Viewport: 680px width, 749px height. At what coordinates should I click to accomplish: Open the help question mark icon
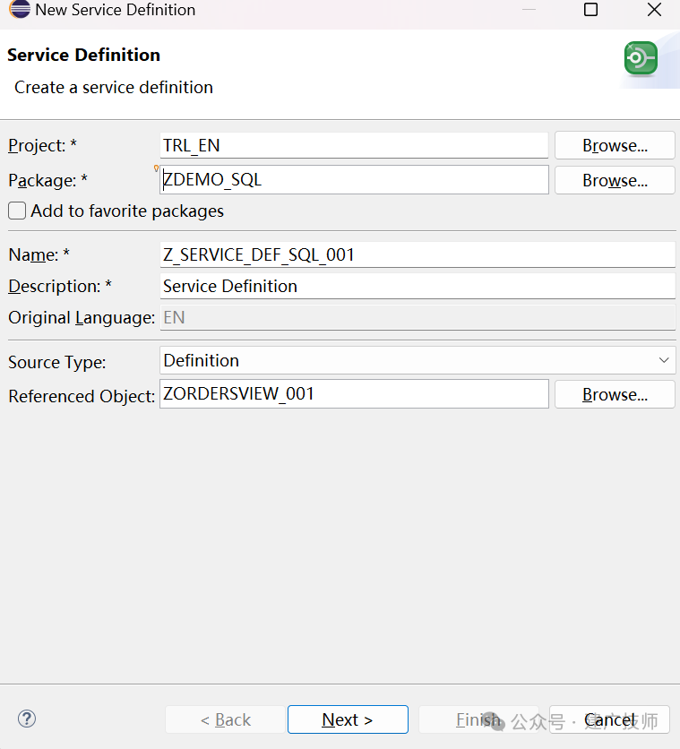27,719
